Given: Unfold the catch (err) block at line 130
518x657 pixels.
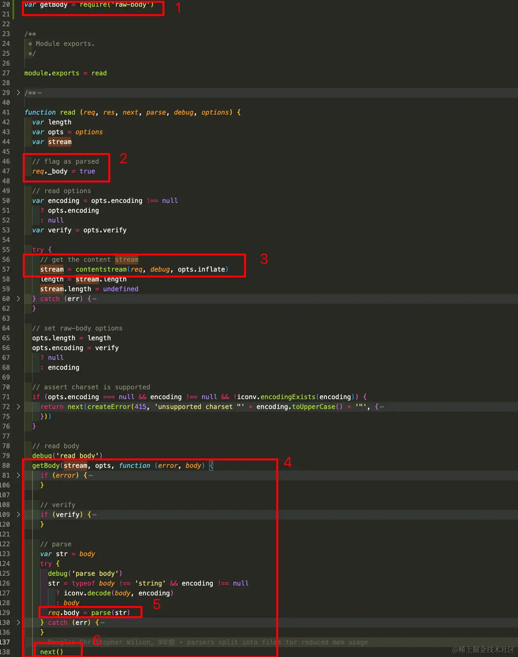Looking at the screenshot, I should pos(18,622).
